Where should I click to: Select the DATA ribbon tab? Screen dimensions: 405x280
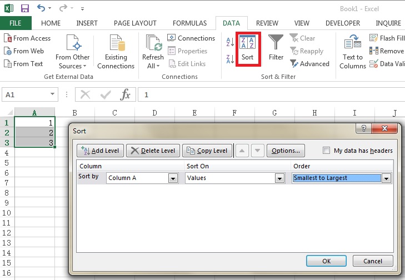232,23
